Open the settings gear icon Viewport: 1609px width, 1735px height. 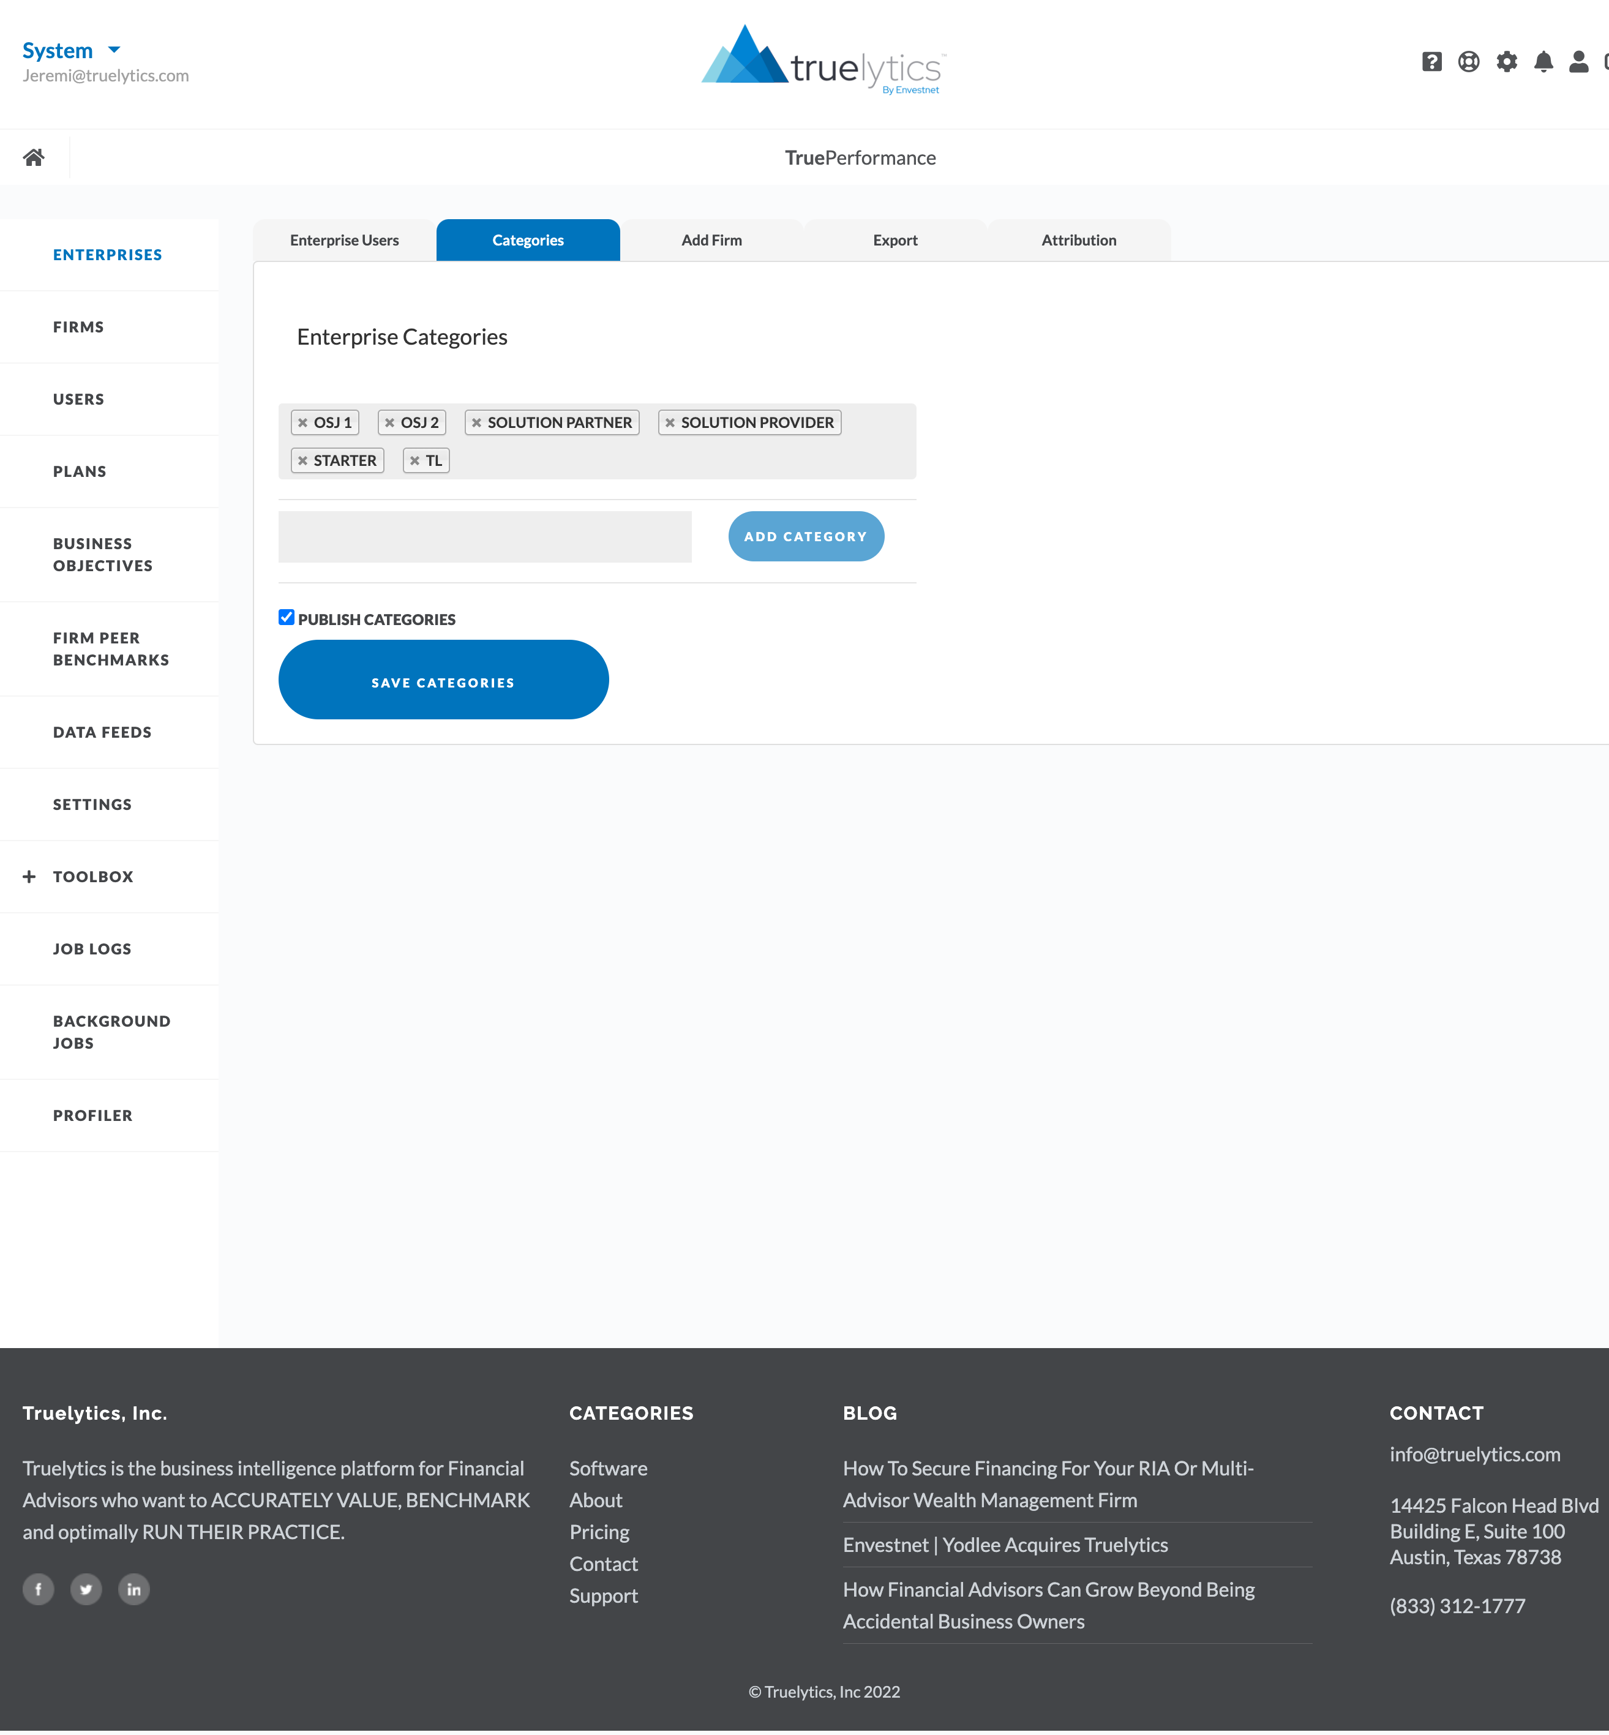point(1506,62)
